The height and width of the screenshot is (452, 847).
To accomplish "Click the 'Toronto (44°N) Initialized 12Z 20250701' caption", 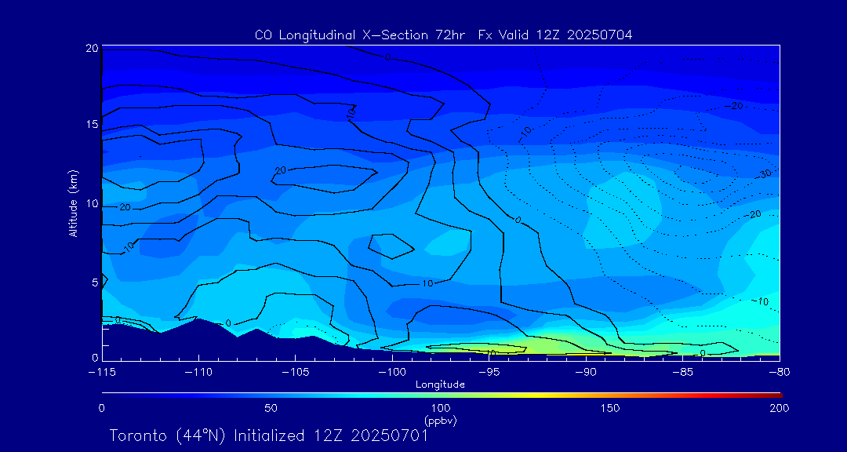I will pyautogui.click(x=268, y=436).
